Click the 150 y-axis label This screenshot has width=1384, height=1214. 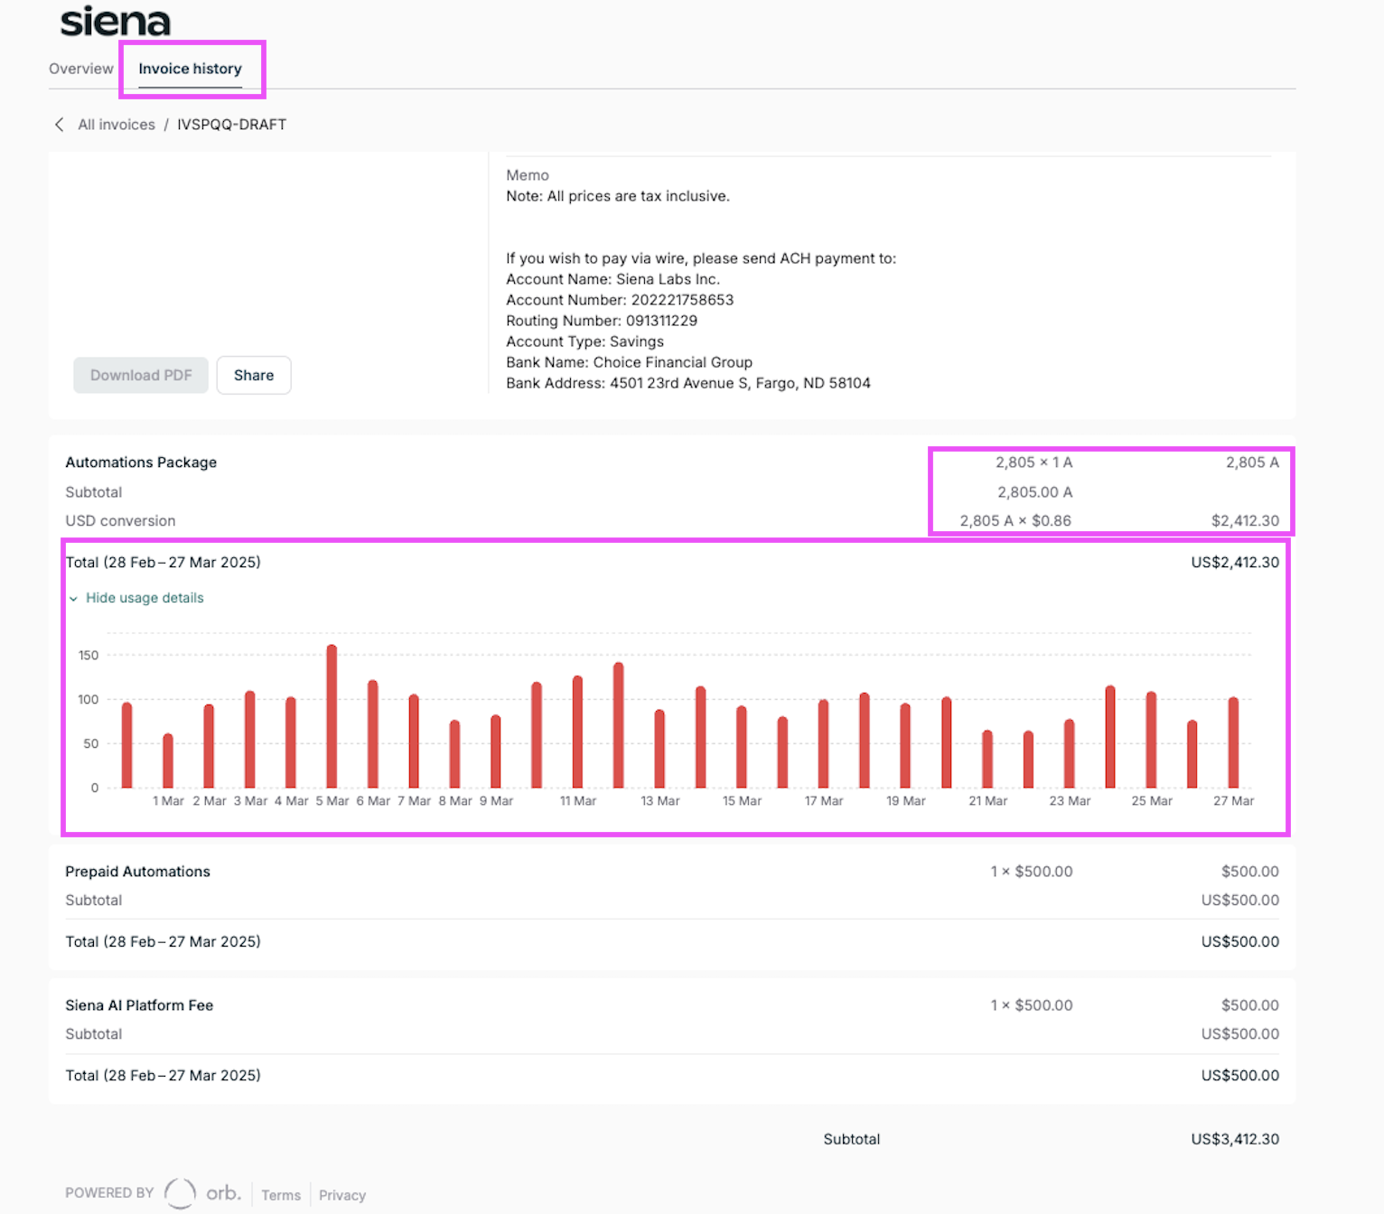pos(89,656)
